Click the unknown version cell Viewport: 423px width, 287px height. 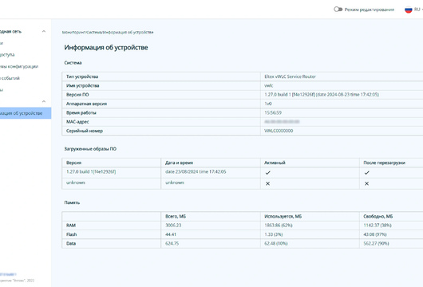tap(76, 183)
